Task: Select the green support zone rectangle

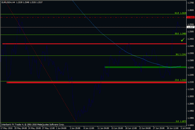Action: pyautogui.click(x=145, y=67)
